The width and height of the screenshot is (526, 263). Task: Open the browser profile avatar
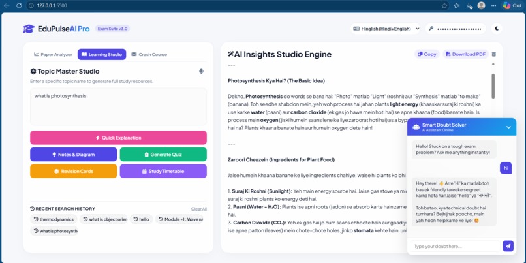482,5
